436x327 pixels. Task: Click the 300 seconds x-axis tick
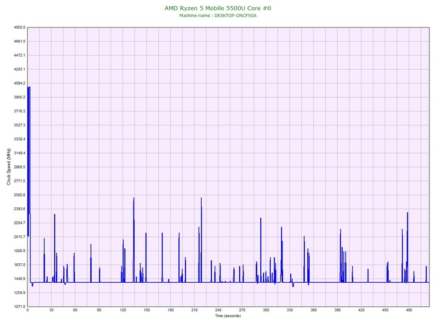[266, 310]
